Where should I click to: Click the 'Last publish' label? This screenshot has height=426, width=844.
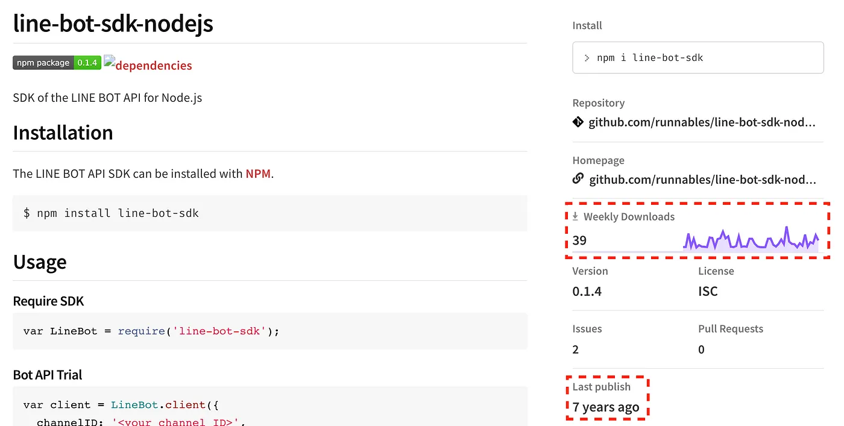coord(602,387)
